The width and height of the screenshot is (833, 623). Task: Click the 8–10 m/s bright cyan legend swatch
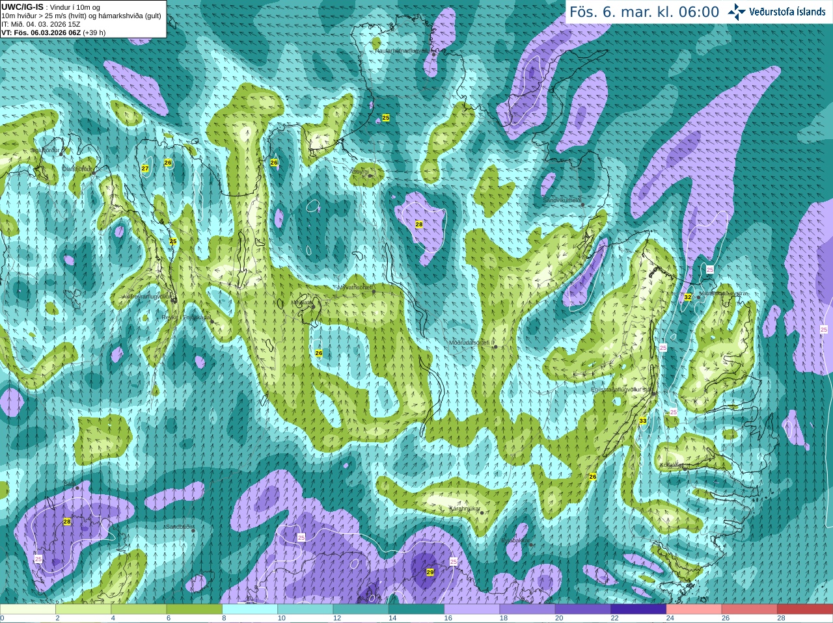click(251, 609)
